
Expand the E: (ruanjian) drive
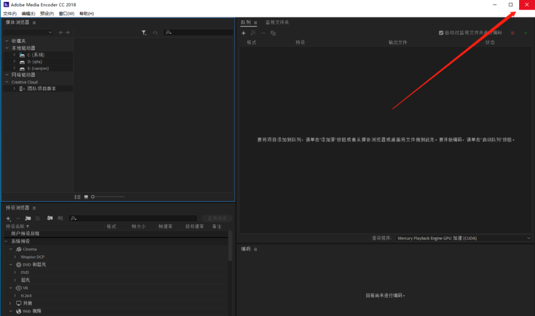tap(14, 68)
